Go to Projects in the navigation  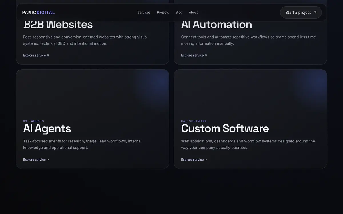pyautogui.click(x=163, y=13)
